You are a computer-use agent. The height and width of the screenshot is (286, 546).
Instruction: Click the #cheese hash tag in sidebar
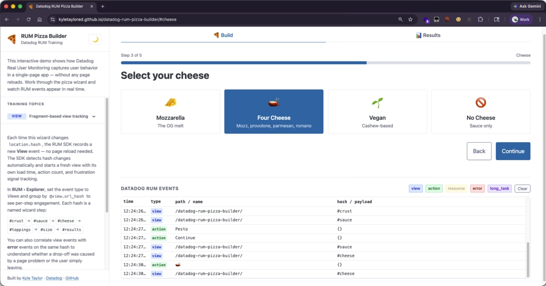point(66,221)
